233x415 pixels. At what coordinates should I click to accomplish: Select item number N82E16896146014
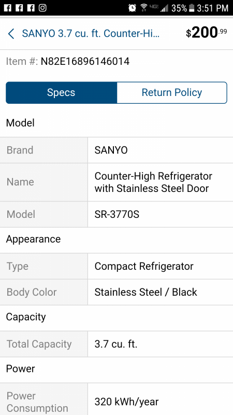click(x=85, y=61)
